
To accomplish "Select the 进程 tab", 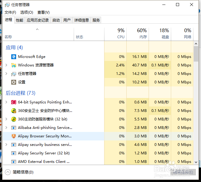I will coord(9,20).
